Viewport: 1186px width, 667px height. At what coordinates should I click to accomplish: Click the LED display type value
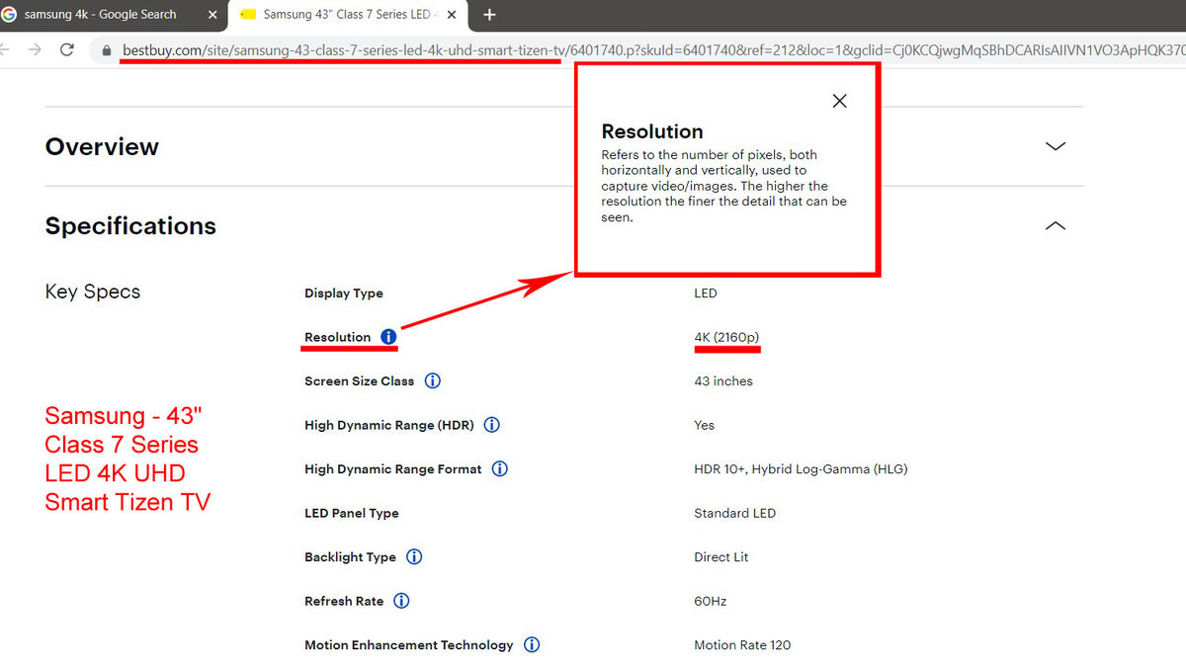(706, 293)
